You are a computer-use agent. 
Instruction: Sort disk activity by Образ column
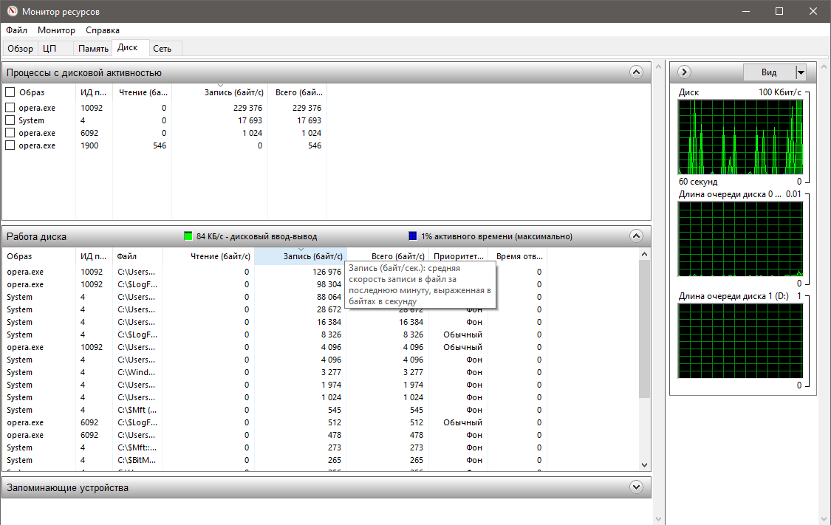(x=39, y=256)
